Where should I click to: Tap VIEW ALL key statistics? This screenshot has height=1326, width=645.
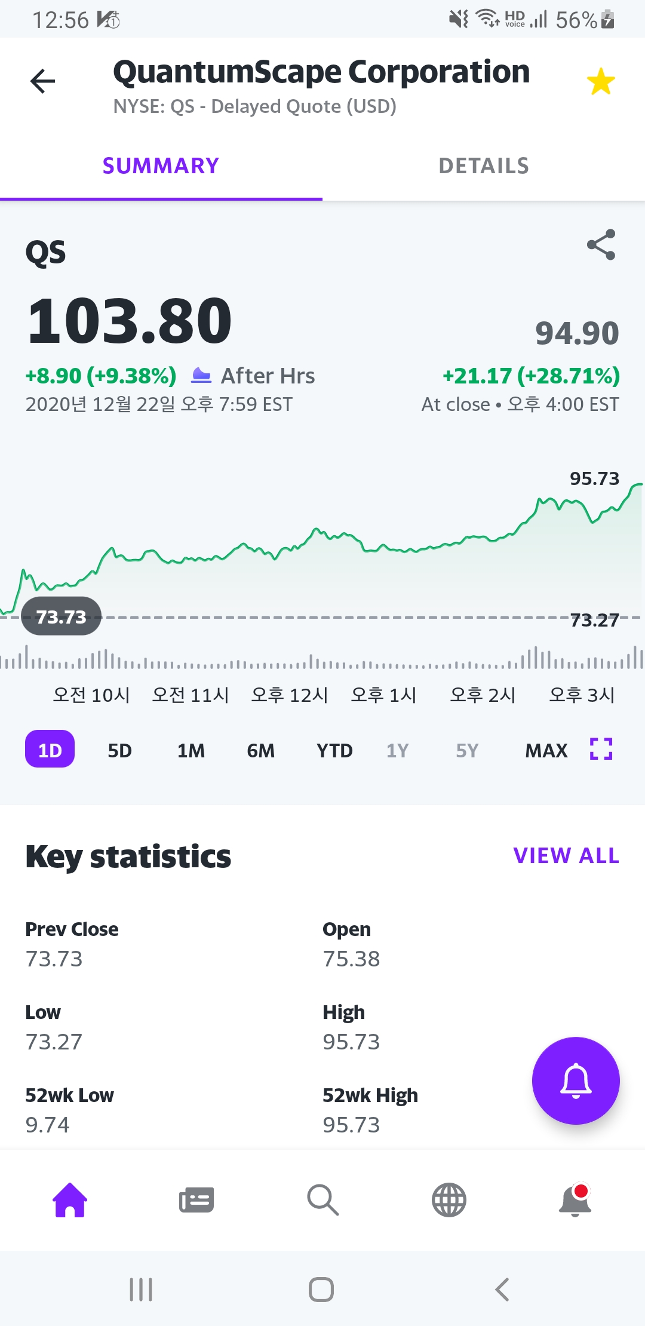pyautogui.click(x=566, y=856)
